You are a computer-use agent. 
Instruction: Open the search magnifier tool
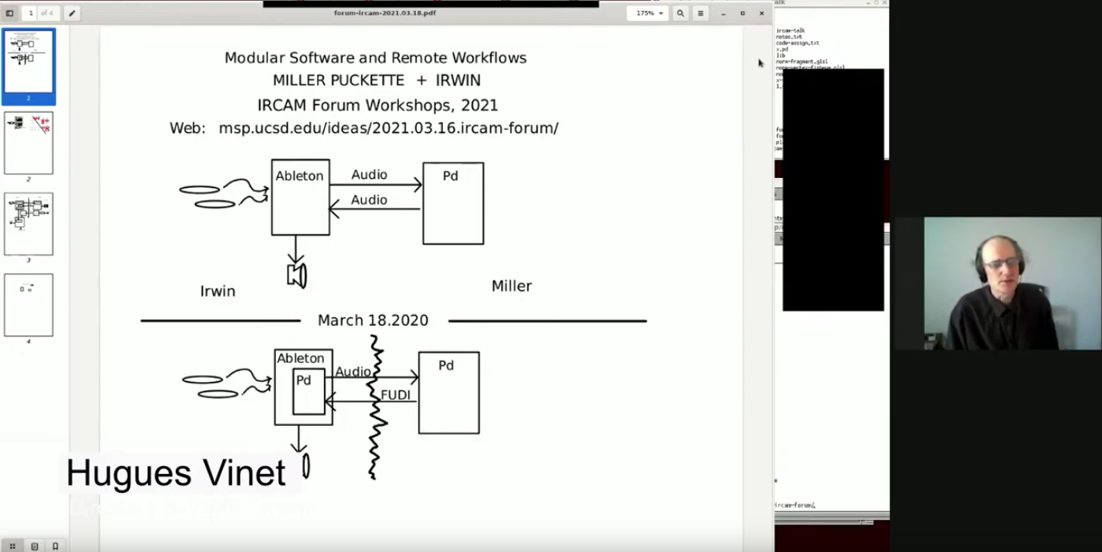[x=680, y=13]
